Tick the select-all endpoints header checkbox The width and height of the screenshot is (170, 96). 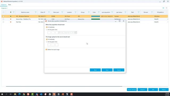pos(3,12)
